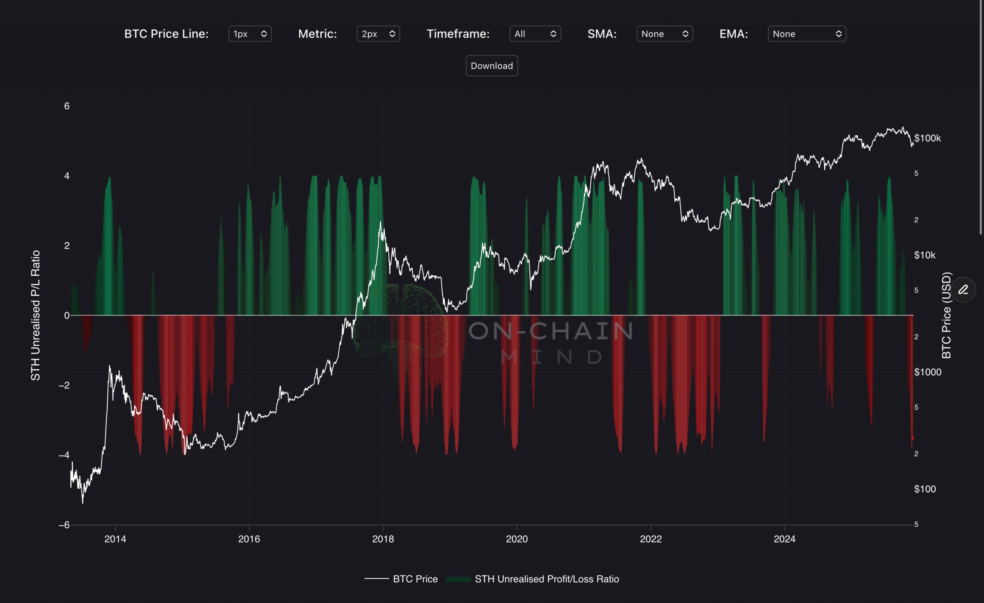
Task: Click the pencil edit floating icon
Action: [963, 290]
